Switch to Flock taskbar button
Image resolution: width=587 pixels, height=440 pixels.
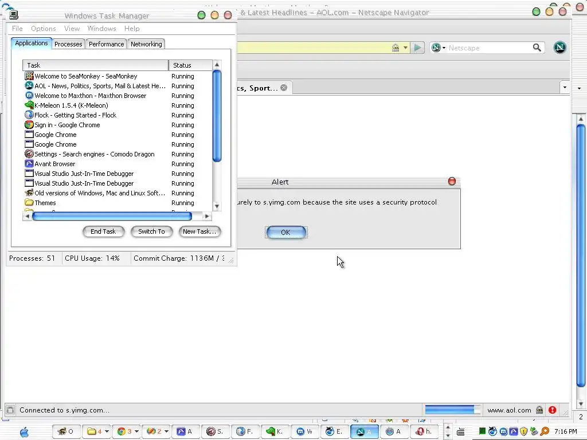pyautogui.click(x=244, y=431)
